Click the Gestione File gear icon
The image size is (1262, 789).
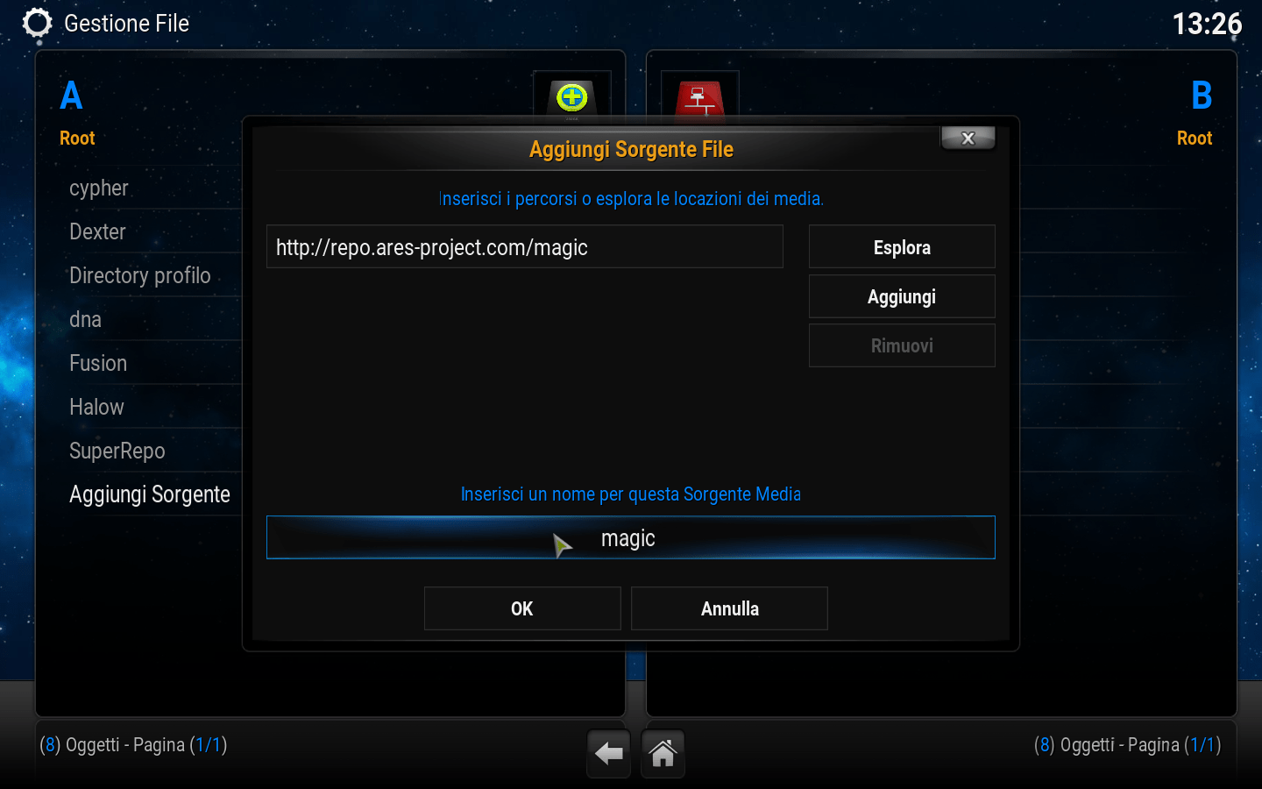coord(37,23)
